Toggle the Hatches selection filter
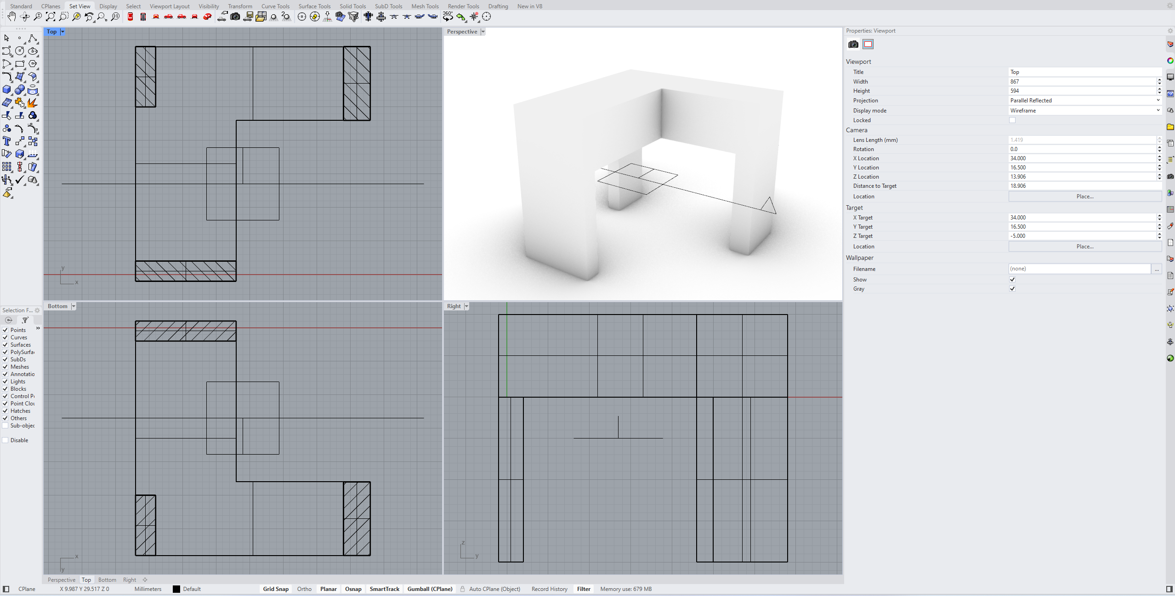 [x=6, y=411]
